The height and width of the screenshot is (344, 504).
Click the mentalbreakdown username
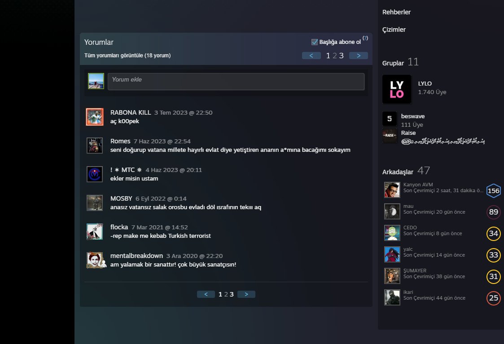136,256
